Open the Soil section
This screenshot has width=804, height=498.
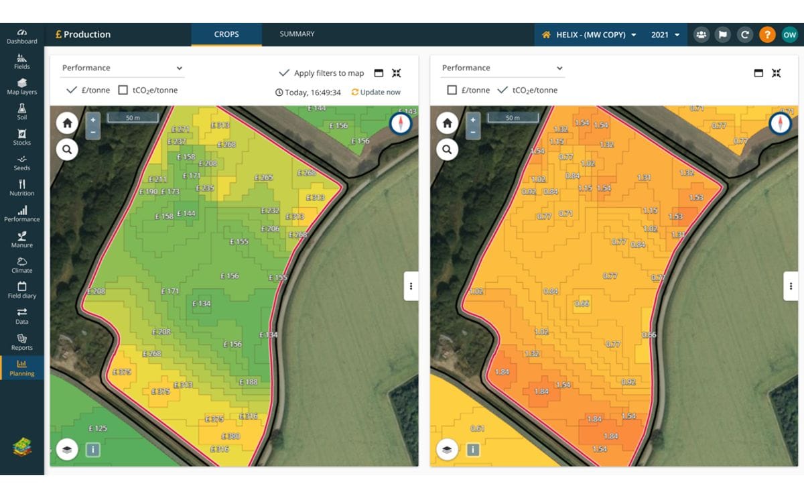coord(21,113)
